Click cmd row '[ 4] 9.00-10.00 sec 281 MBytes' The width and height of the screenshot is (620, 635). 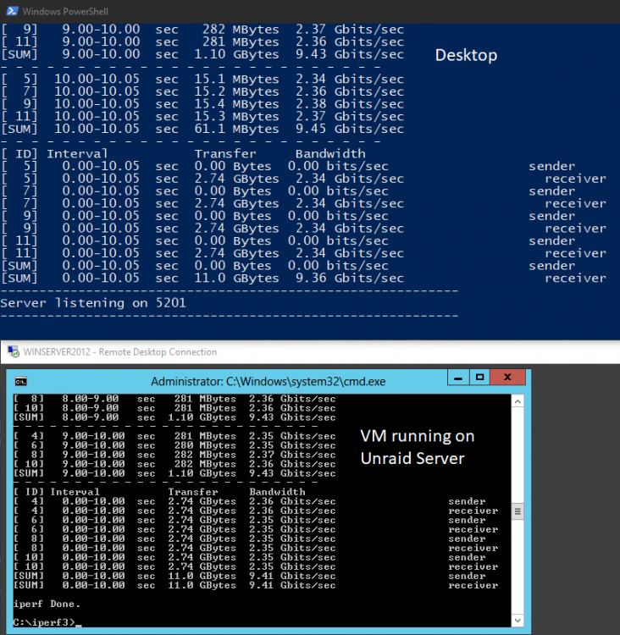tap(174, 436)
